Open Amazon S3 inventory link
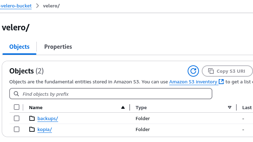253x142 pixels. coord(193,82)
